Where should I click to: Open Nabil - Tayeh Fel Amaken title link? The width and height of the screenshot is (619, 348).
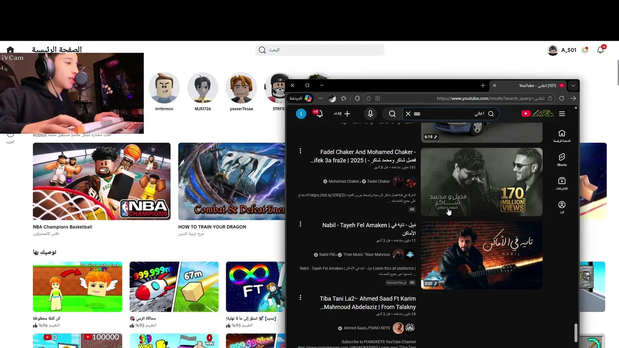(369, 229)
